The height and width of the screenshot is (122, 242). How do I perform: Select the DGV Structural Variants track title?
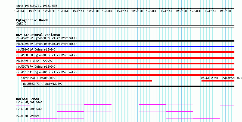(38, 35)
